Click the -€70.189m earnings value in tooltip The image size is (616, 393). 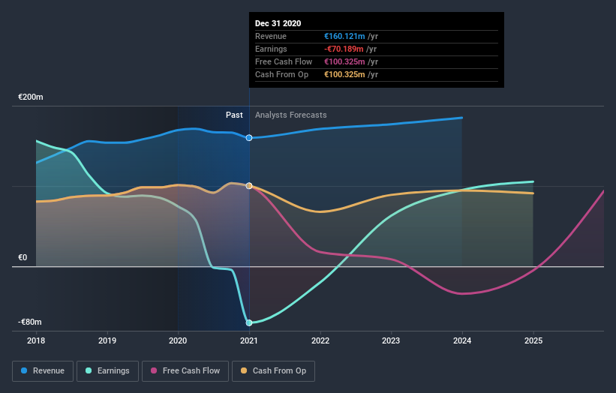(x=344, y=49)
